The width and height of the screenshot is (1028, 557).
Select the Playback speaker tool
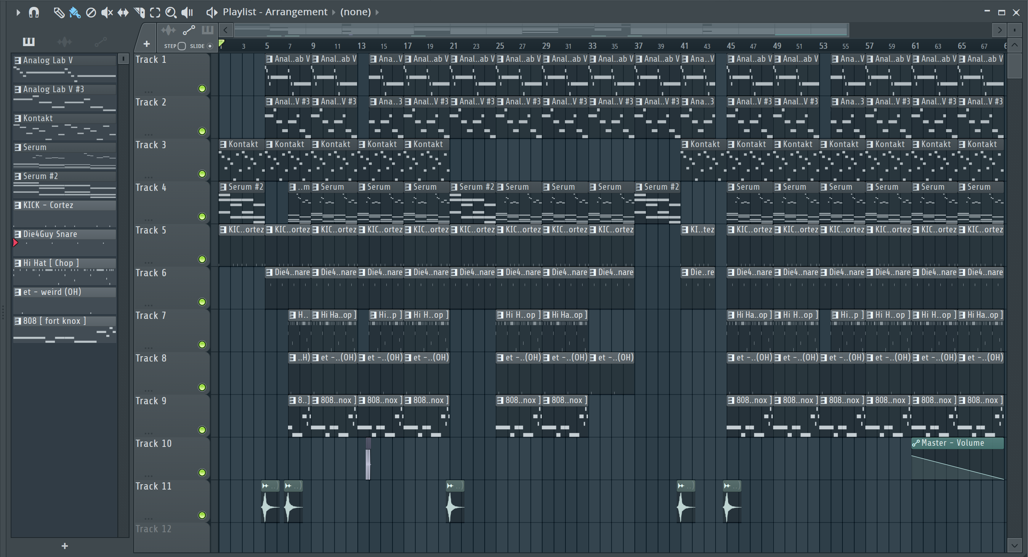[x=187, y=13]
